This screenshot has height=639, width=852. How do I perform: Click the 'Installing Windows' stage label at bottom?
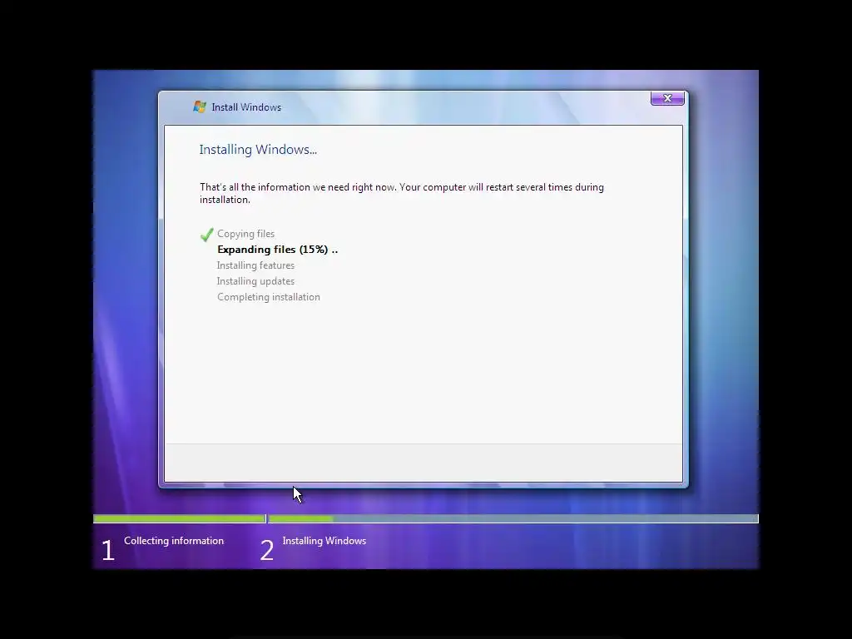coord(324,541)
